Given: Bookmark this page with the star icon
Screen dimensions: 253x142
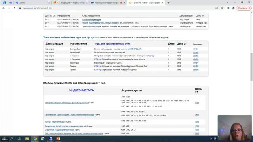Looking at the screenshot, I should [x=222, y=8].
